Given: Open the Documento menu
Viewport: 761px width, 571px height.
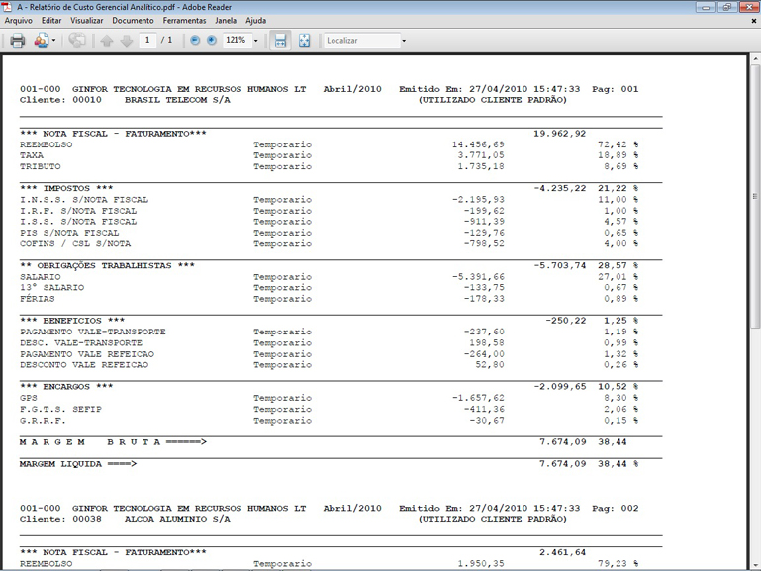Looking at the screenshot, I should click(x=133, y=21).
